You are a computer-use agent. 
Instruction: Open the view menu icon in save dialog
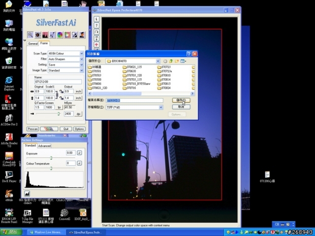coord(183,61)
